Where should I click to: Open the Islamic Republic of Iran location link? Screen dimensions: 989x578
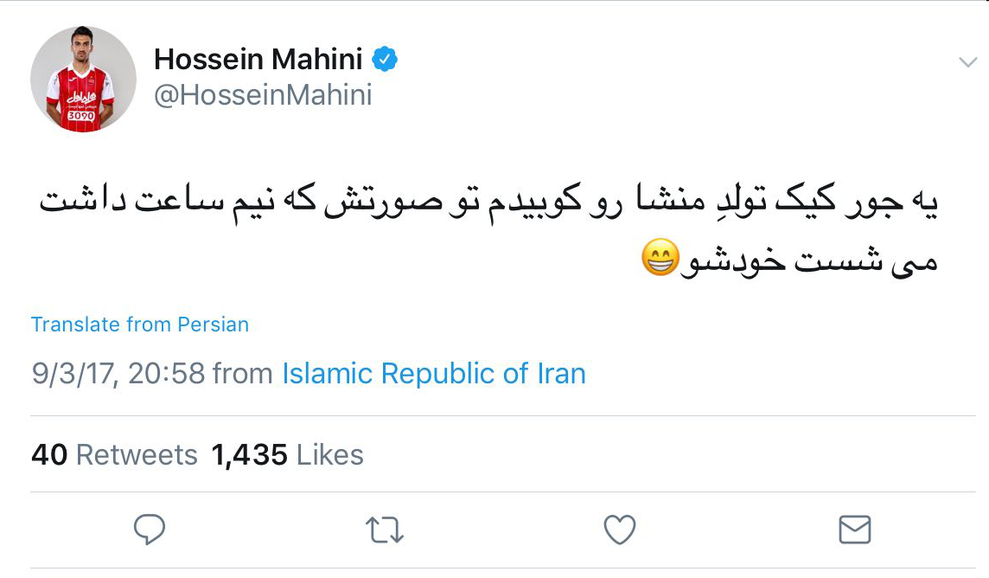(434, 374)
